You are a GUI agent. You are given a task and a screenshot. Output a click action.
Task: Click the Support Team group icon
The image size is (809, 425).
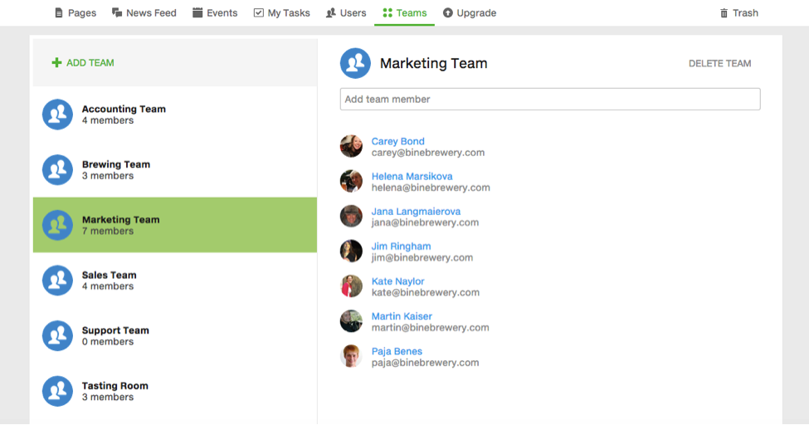tap(57, 336)
